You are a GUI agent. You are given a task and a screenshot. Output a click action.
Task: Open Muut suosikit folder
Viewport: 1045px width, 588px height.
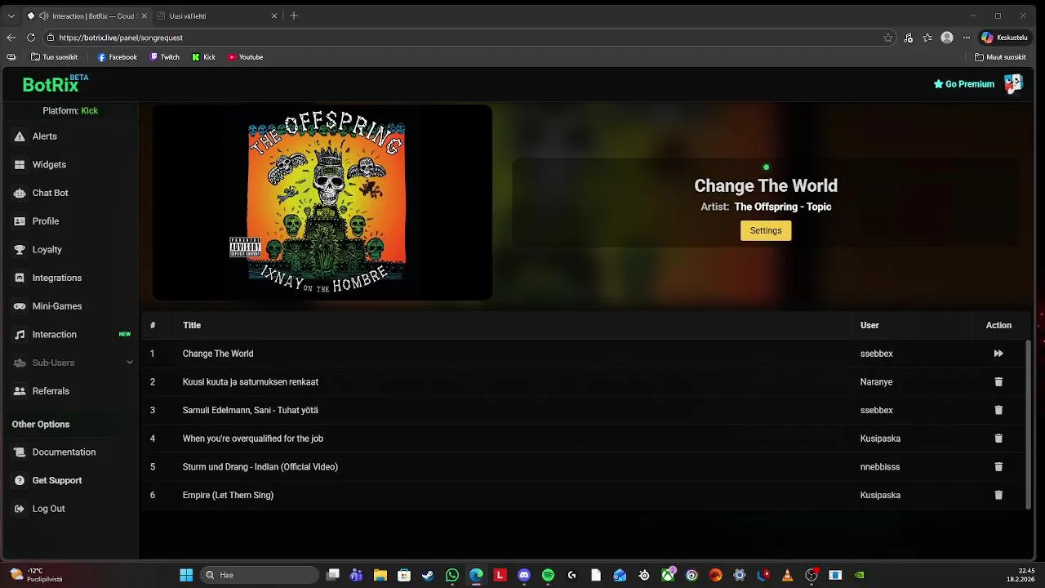click(1000, 57)
